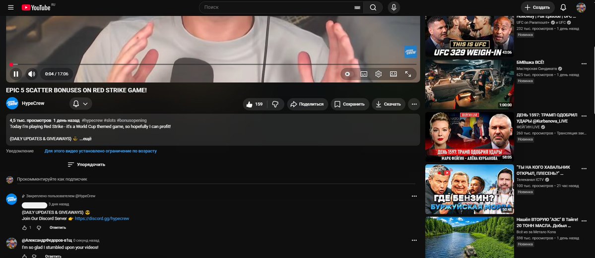The height and width of the screenshot is (258, 595).
Task: Open the age restriction notice link
Action: [101, 151]
